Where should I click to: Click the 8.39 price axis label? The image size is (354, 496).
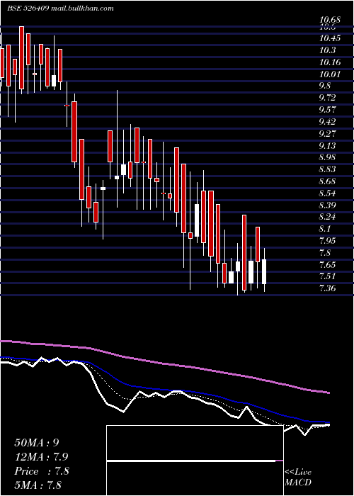[x=327, y=205]
